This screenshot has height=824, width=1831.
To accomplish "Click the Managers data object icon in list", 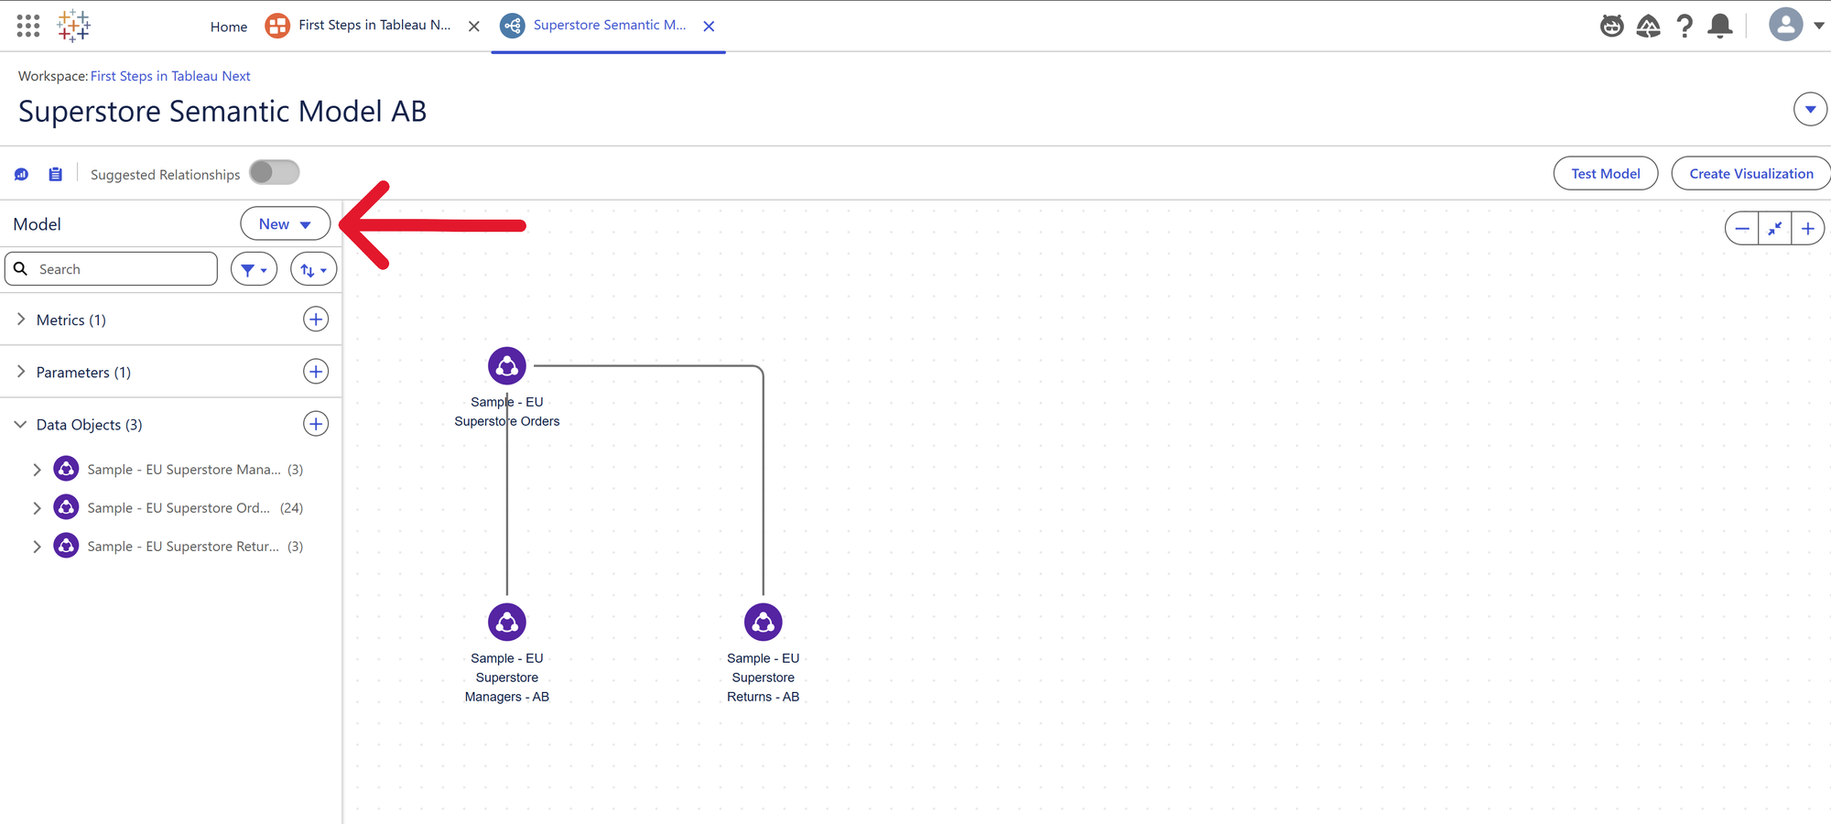I will [x=66, y=469].
